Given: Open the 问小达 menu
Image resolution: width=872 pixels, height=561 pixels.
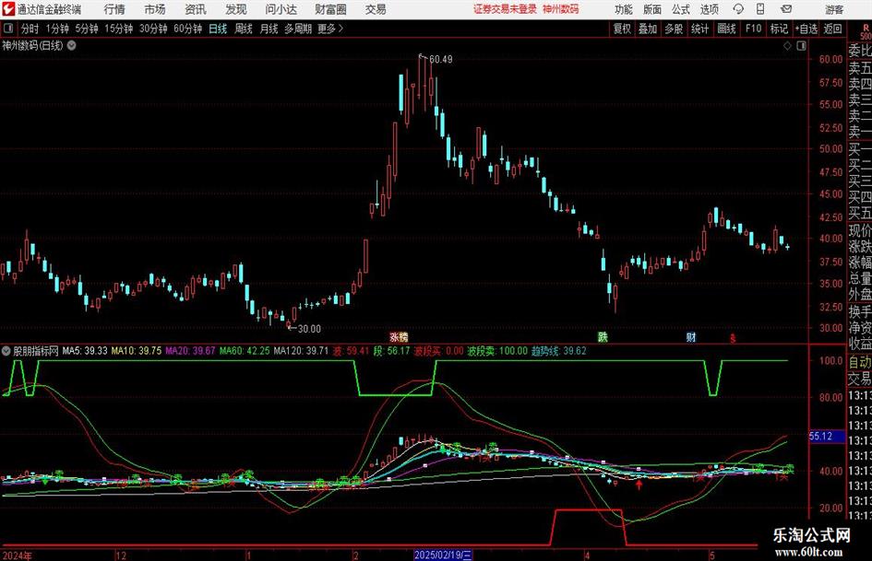Looking at the screenshot, I should (281, 9).
